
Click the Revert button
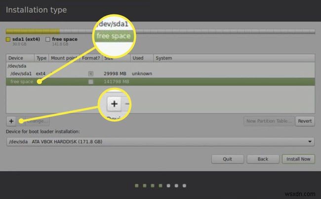[x=305, y=121]
